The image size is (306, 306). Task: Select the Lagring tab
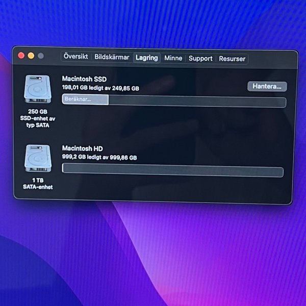pyautogui.click(x=147, y=58)
